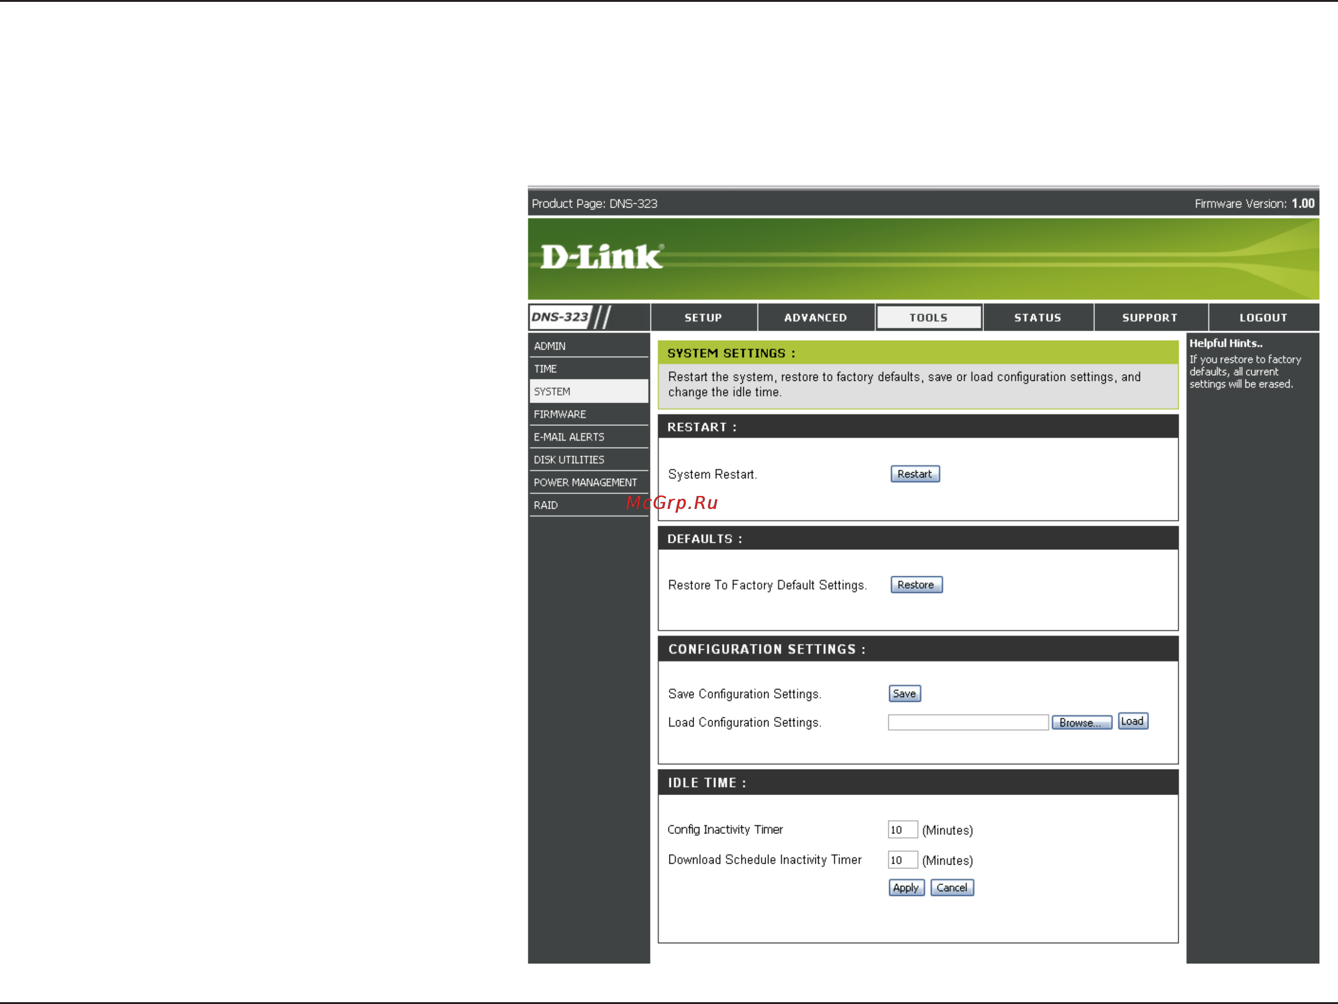Click LOGOUT in the top navigation
The width and height of the screenshot is (1338, 1004).
tap(1263, 317)
